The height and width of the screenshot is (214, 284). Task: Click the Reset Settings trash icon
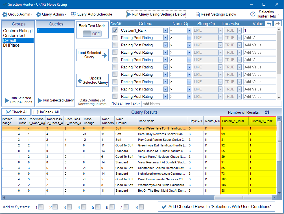(x=198, y=14)
